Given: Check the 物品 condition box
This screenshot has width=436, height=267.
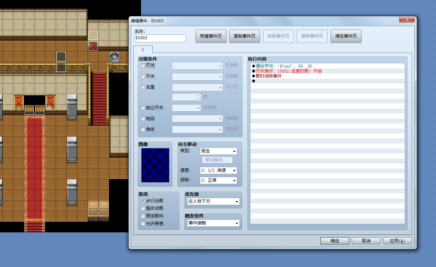Looking at the screenshot, I should (143, 119).
